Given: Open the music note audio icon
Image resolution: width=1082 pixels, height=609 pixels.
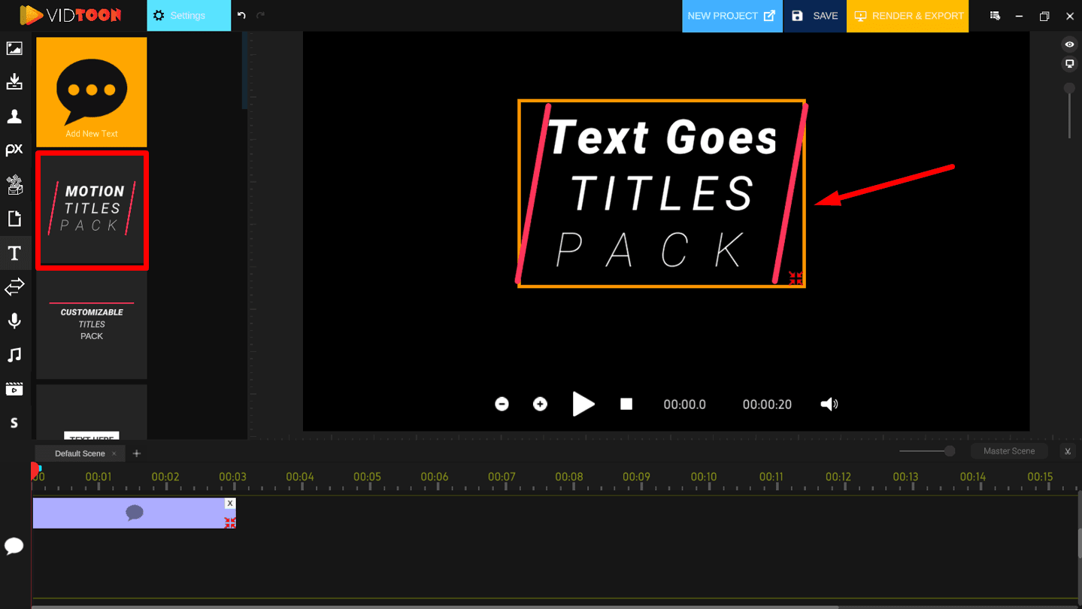Looking at the screenshot, I should (x=14, y=355).
